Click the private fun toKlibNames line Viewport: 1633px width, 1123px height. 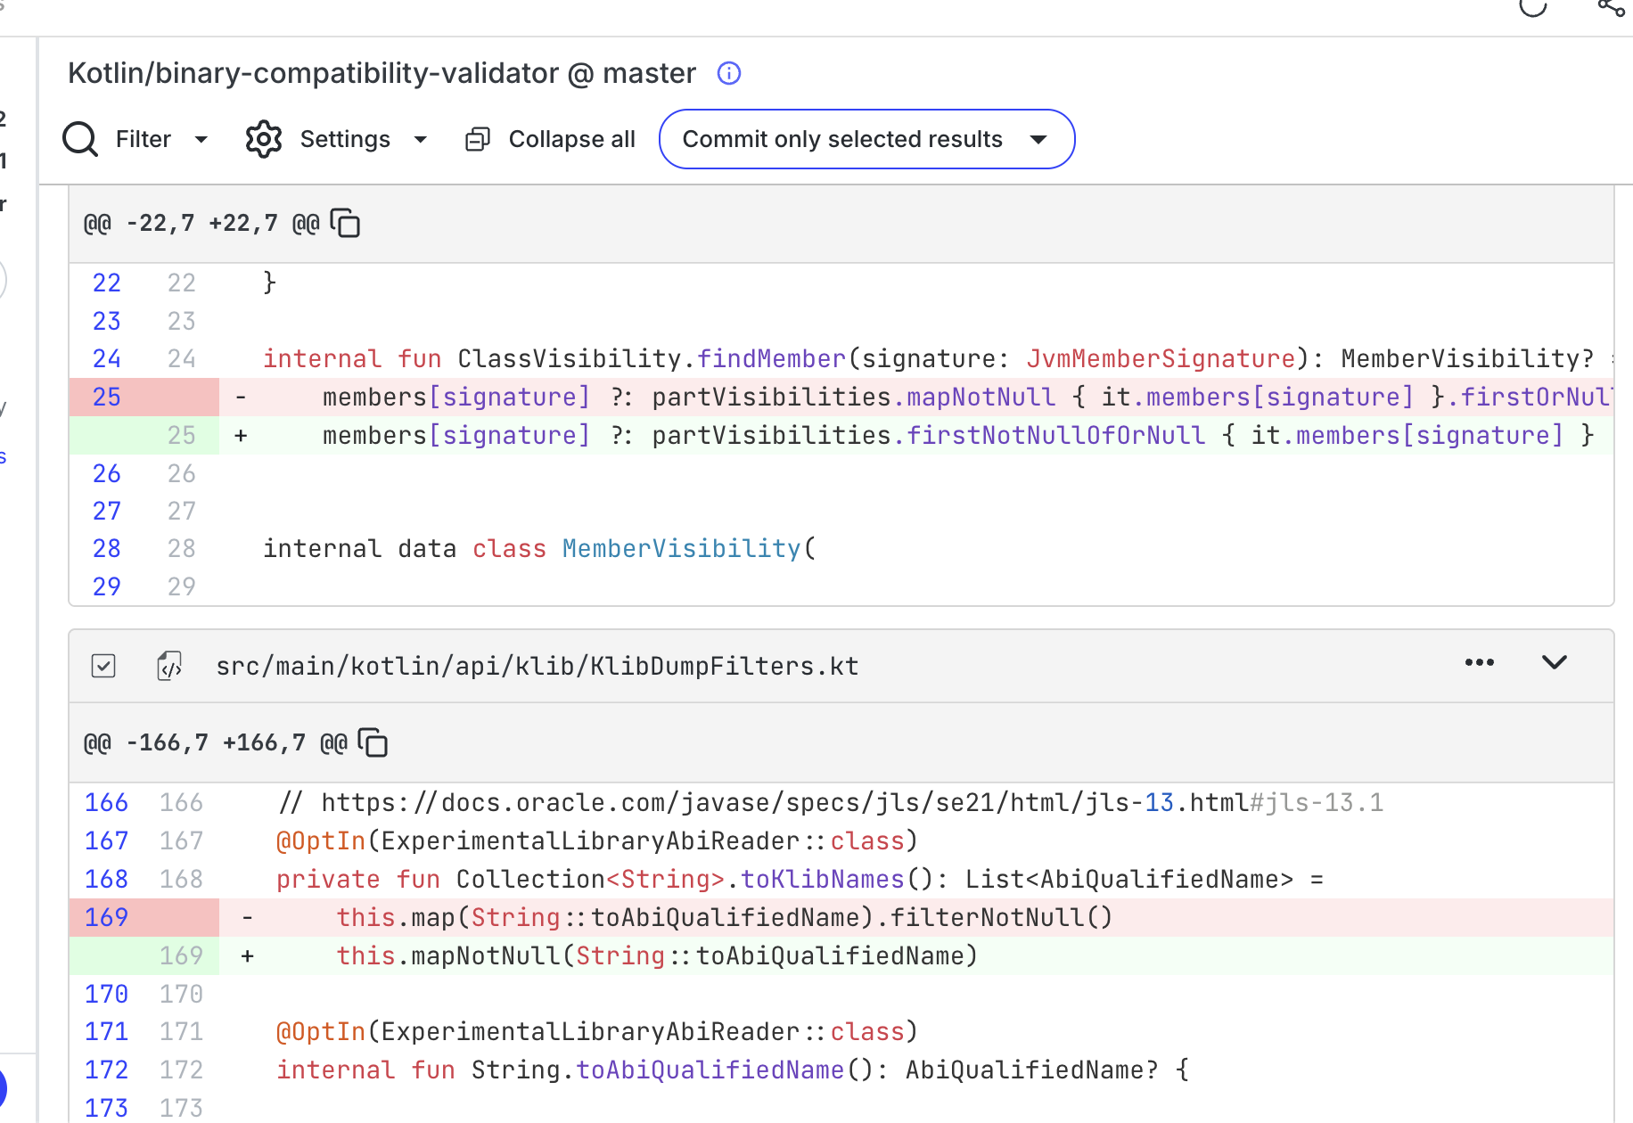coord(800,879)
